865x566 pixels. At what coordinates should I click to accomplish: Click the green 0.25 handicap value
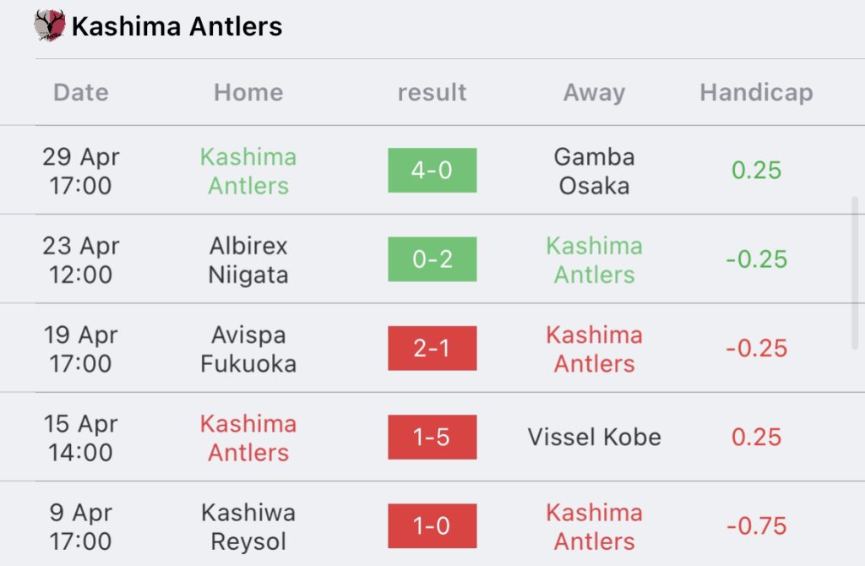(x=756, y=170)
